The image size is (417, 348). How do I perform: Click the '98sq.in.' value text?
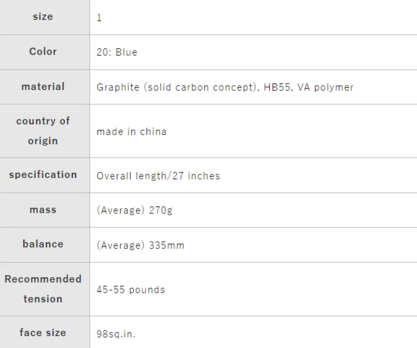pyautogui.click(x=116, y=334)
